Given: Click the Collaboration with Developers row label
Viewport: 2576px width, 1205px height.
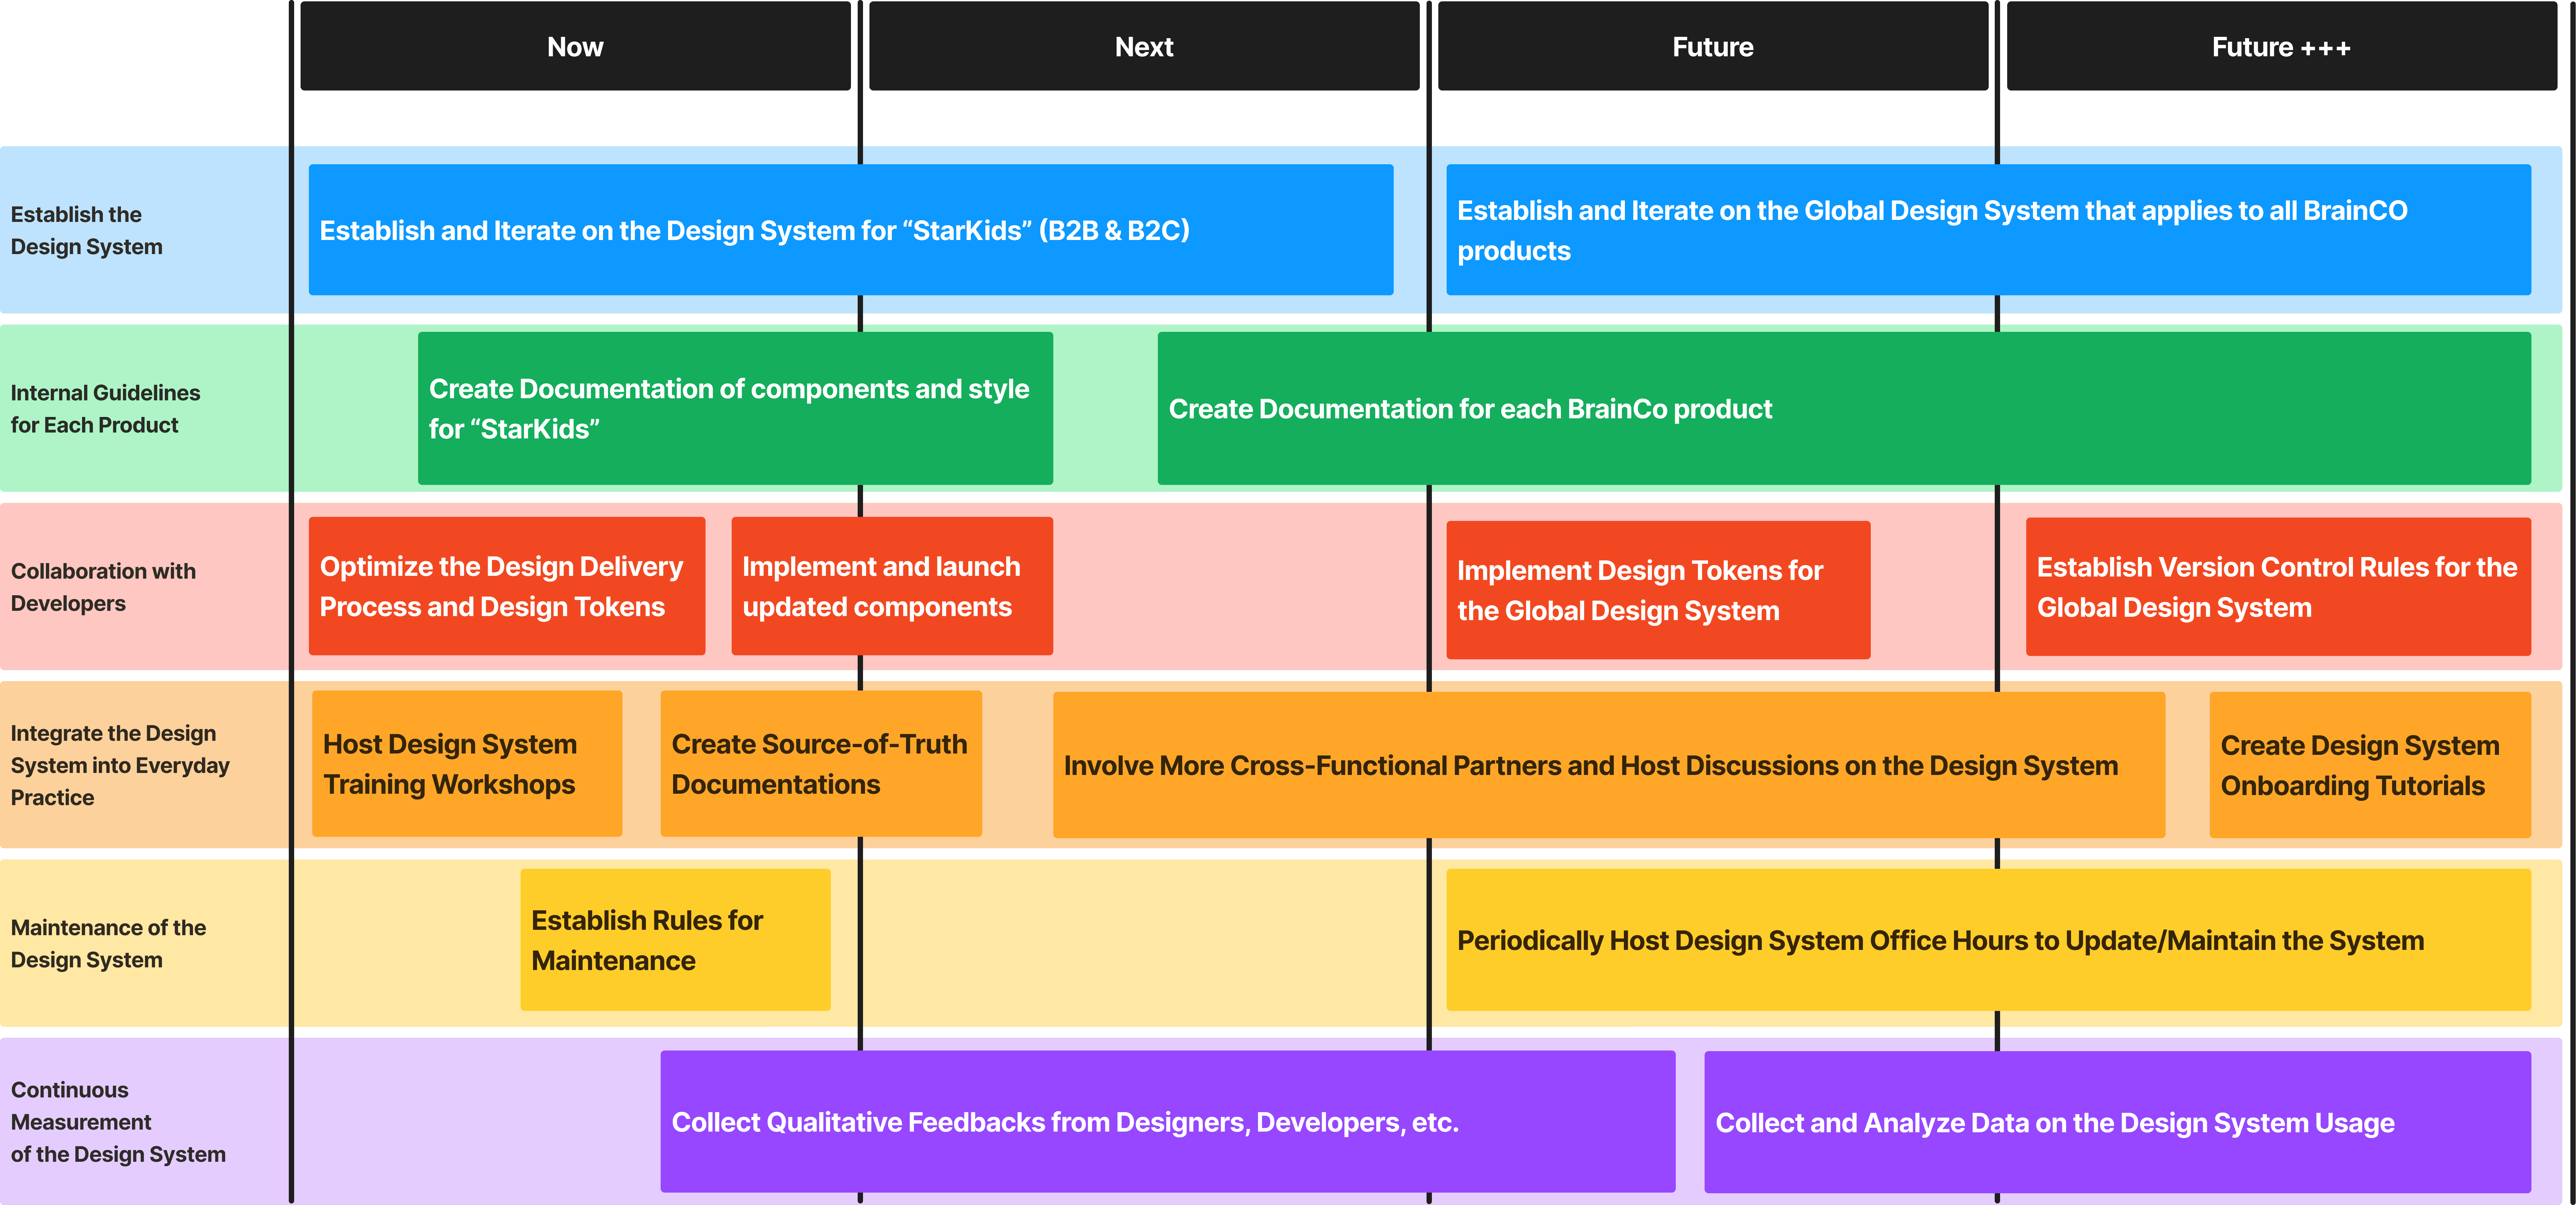Looking at the screenshot, I should click(104, 587).
